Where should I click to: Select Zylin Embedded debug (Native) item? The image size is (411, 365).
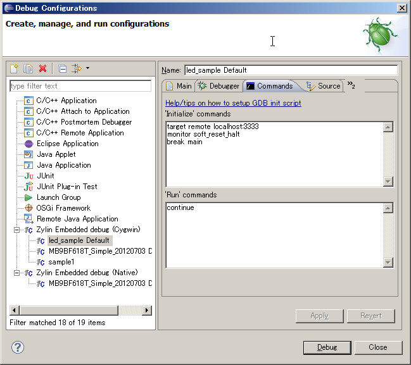click(87, 273)
